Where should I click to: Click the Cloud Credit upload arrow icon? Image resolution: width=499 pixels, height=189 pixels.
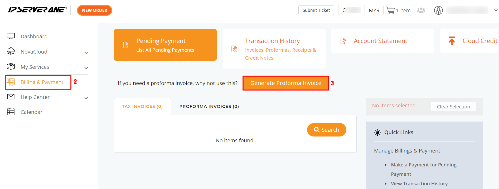[x=452, y=41]
